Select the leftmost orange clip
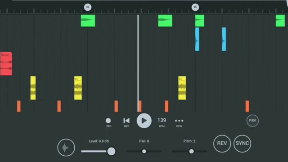 click(19, 106)
